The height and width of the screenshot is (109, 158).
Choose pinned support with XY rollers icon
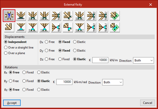(x=80, y=27)
